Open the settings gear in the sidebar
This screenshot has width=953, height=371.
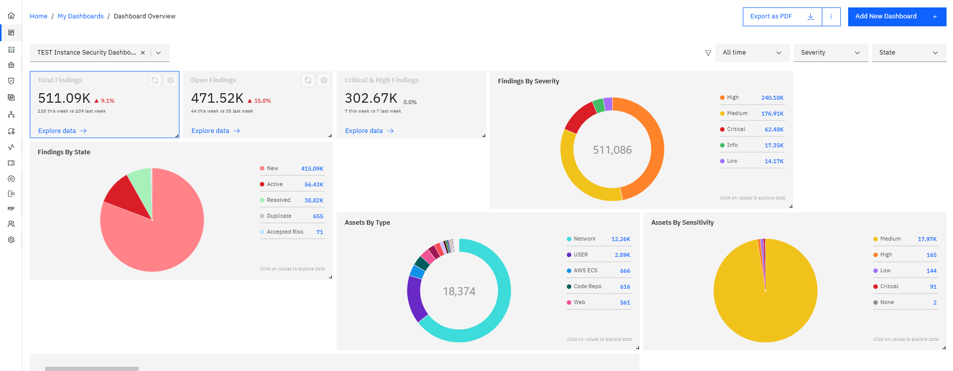pyautogui.click(x=11, y=240)
